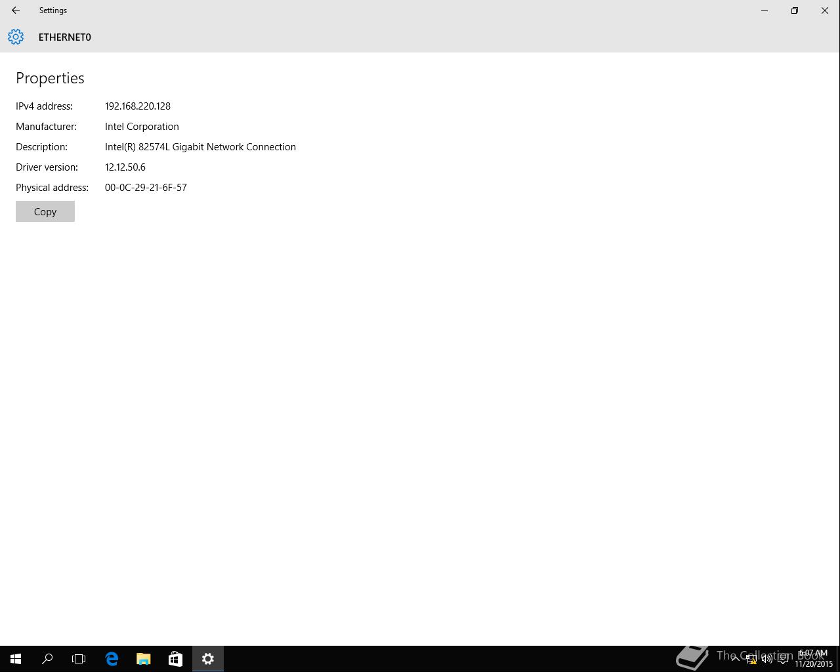Show hidden system tray icons

735,659
